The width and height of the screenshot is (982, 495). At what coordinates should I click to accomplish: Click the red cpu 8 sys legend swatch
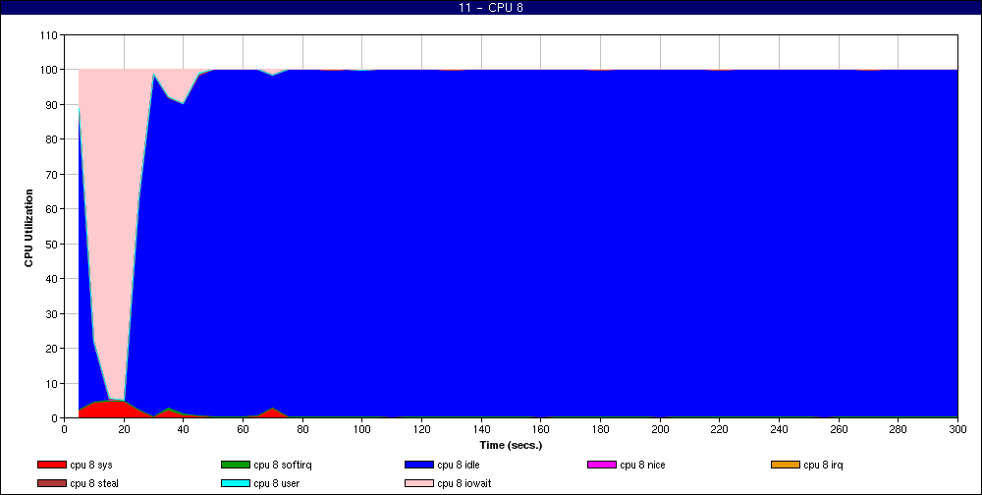click(52, 465)
